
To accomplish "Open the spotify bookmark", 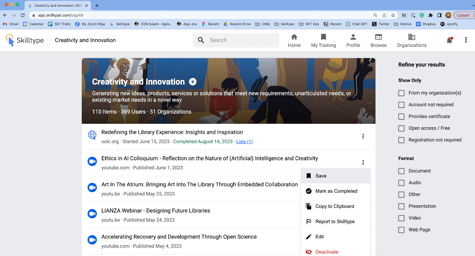I will [x=449, y=24].
